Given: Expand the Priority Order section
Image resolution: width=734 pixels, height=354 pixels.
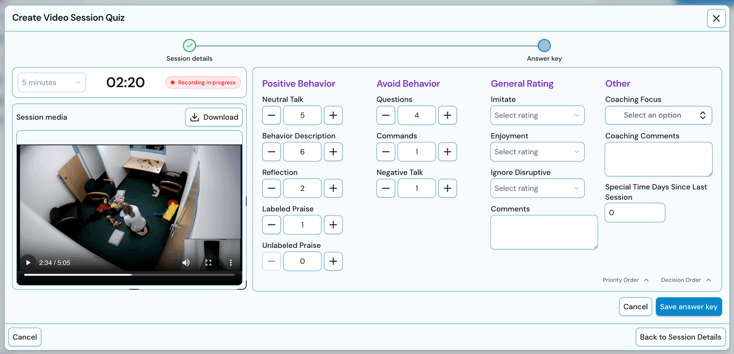Looking at the screenshot, I should coord(625,280).
